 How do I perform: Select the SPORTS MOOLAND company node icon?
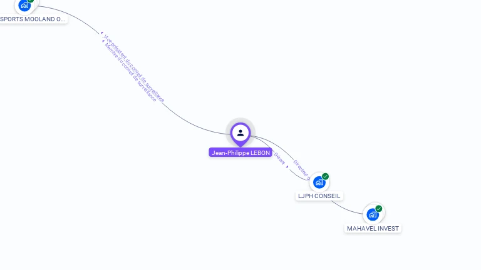(x=24, y=5)
